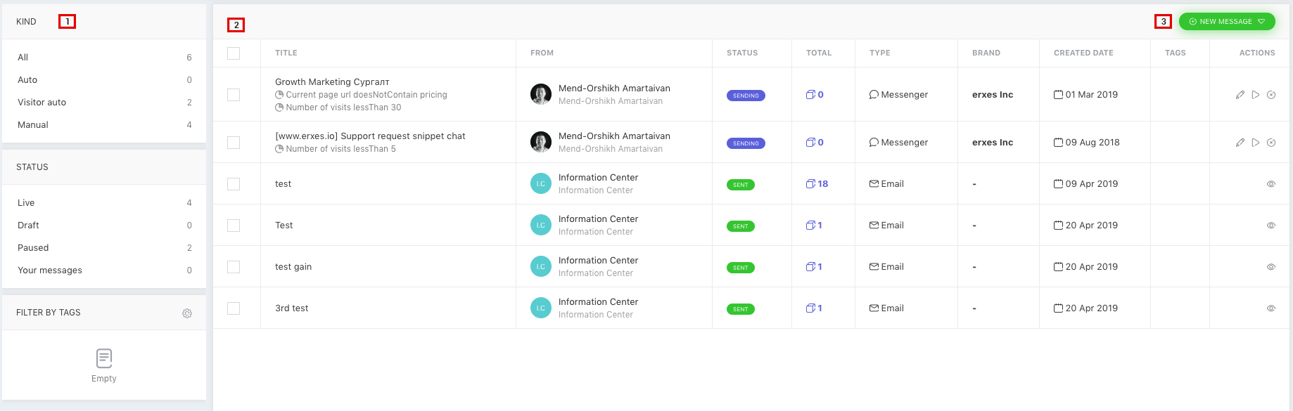
Task: Delete the Support request snippet chat message
Action: [x=1271, y=143]
